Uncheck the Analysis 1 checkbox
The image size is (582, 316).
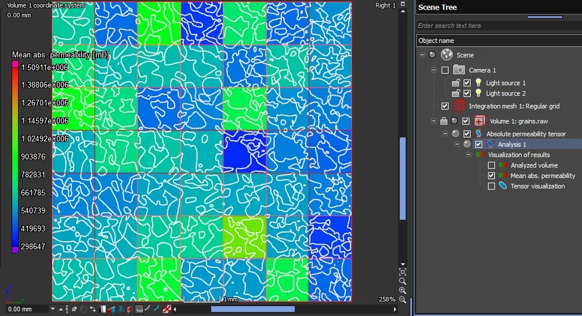[x=479, y=144]
